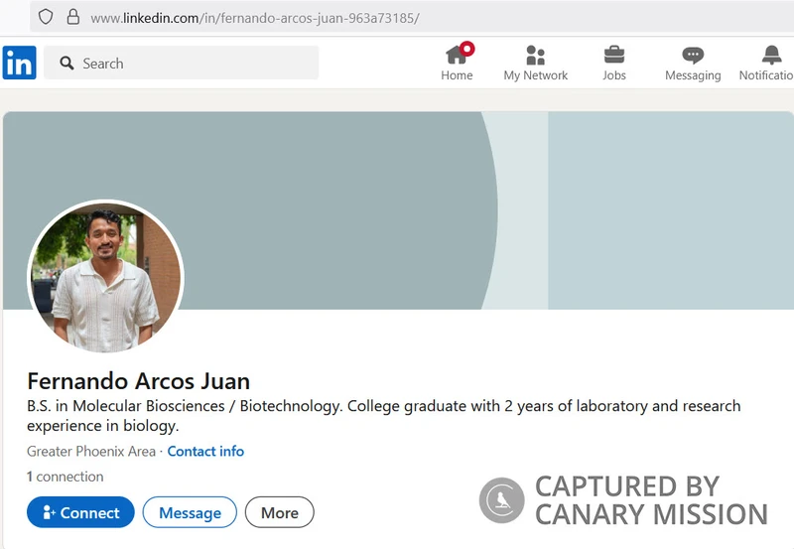This screenshot has width=794, height=549.
Task: Click the Jobs label in navigation
Action: pyautogui.click(x=614, y=75)
